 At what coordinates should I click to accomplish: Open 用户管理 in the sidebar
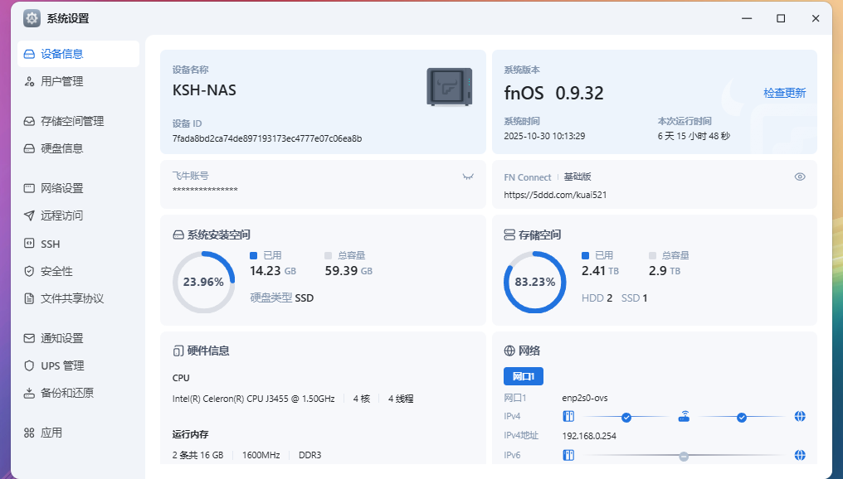point(61,81)
